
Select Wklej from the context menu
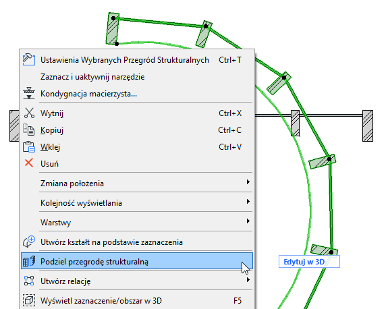[x=137, y=147]
